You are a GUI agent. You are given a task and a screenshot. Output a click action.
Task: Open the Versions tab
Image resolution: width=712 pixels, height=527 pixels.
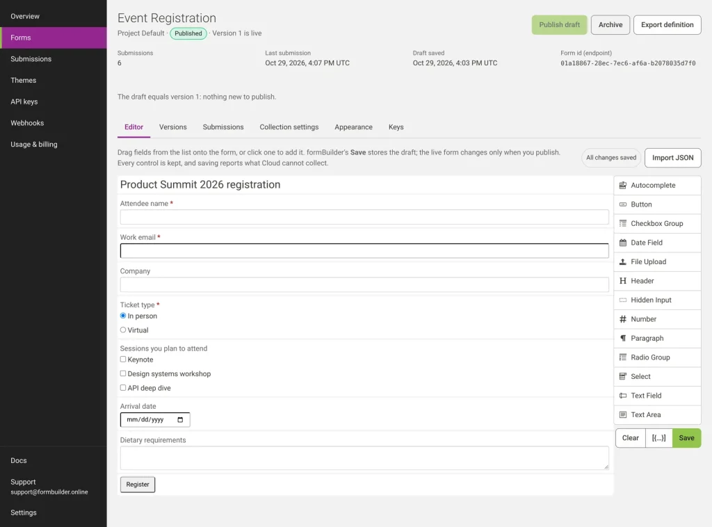tap(172, 127)
